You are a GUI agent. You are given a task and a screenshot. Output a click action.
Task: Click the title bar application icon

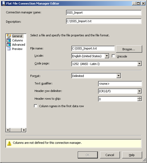pos(4,3)
